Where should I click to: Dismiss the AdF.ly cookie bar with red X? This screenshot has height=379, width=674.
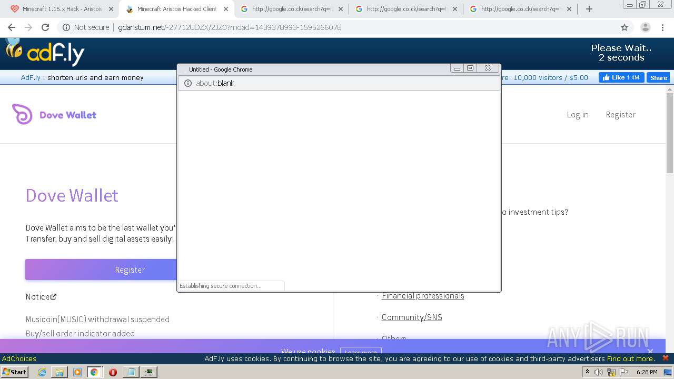pyautogui.click(x=665, y=358)
